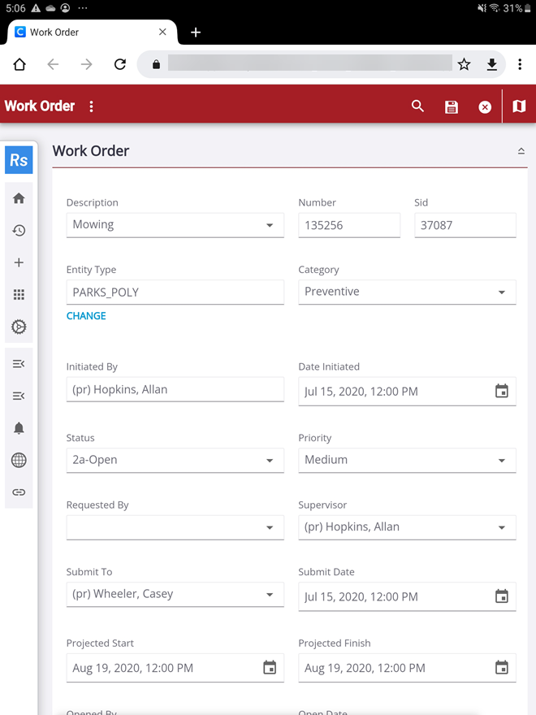Open notifications bell in the sidebar
The height and width of the screenshot is (715, 536).
pyautogui.click(x=19, y=428)
